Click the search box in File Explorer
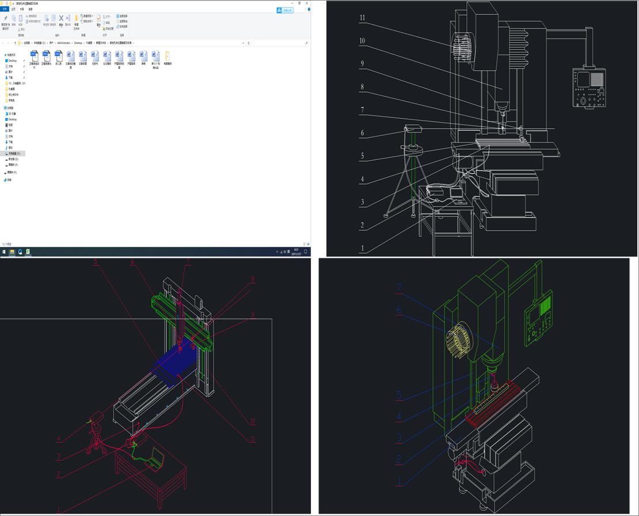Viewport: 639px width, 516px height. point(281,43)
